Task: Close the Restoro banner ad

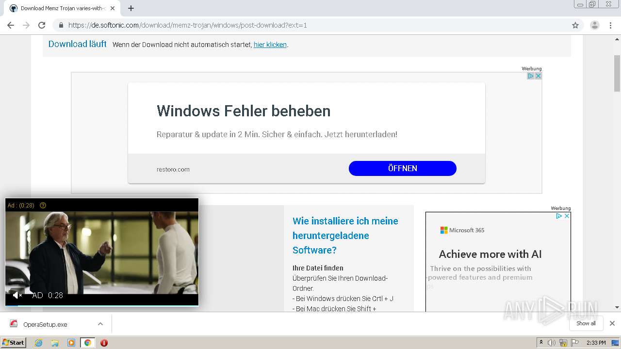Action: pos(538,76)
